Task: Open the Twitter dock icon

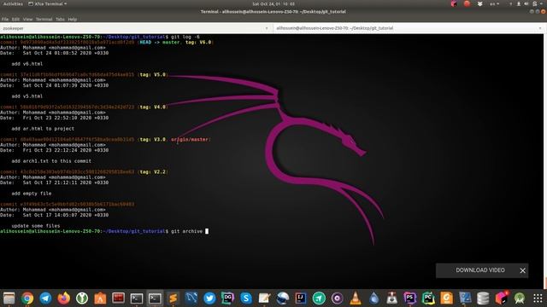Action: (209, 298)
